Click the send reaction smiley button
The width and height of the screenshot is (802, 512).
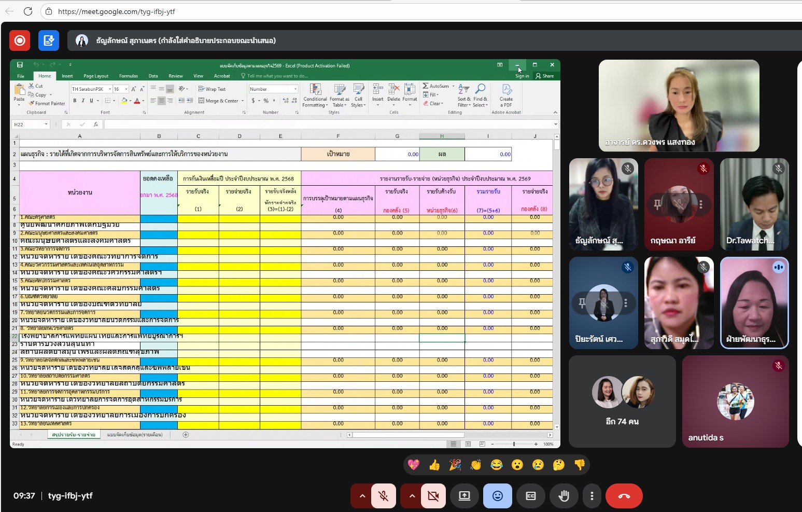(x=497, y=496)
